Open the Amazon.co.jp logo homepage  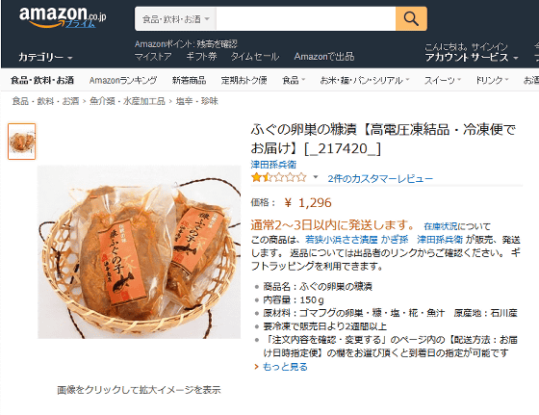click(x=63, y=18)
